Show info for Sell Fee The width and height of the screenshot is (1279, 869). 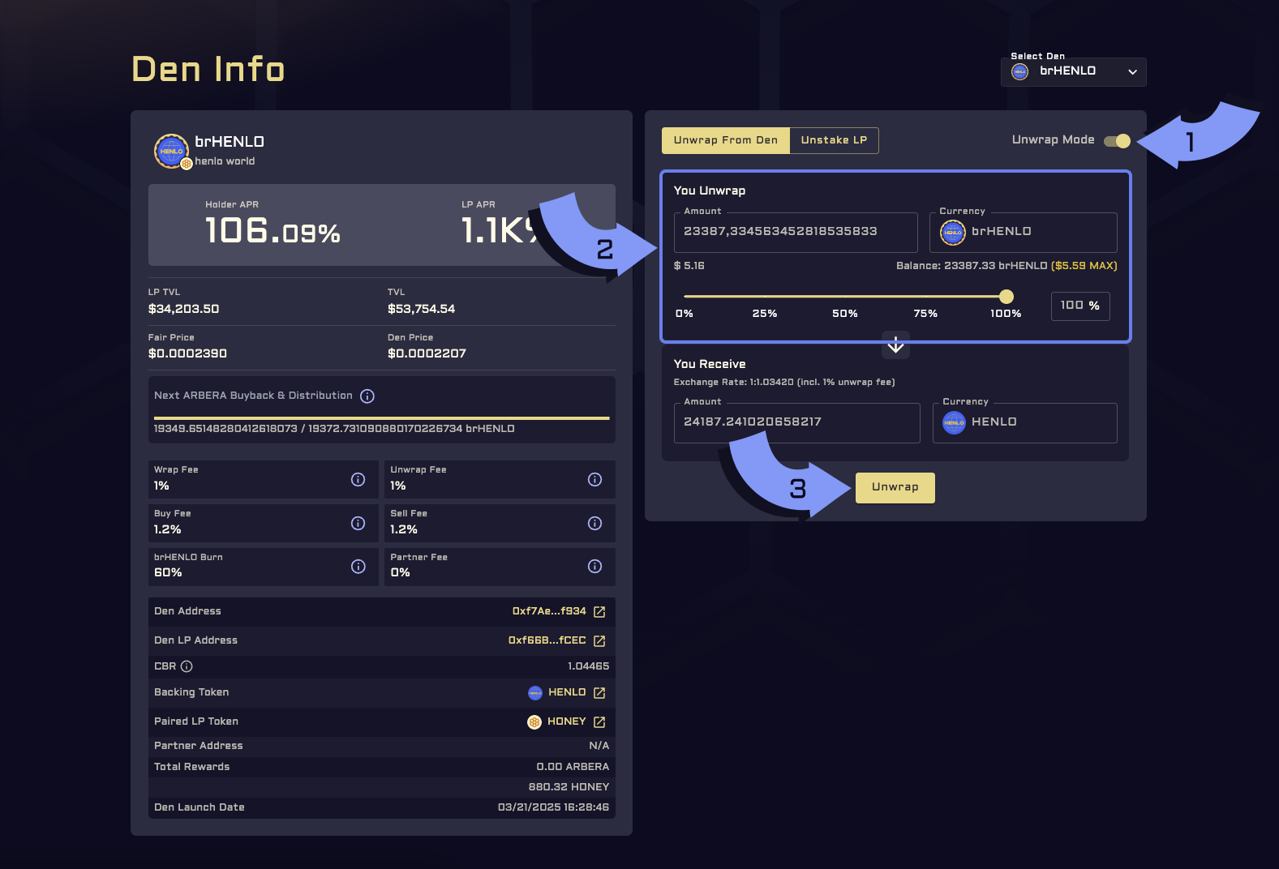594,523
